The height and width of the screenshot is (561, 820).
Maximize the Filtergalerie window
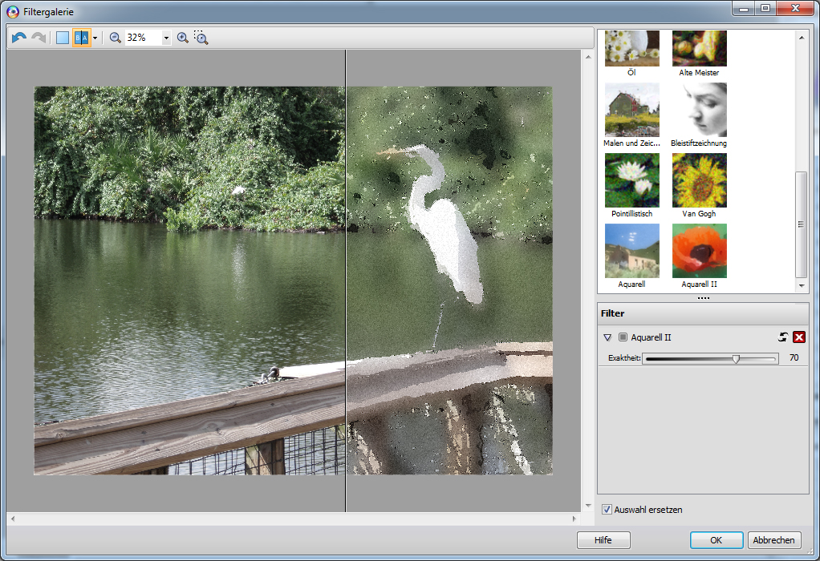(765, 8)
